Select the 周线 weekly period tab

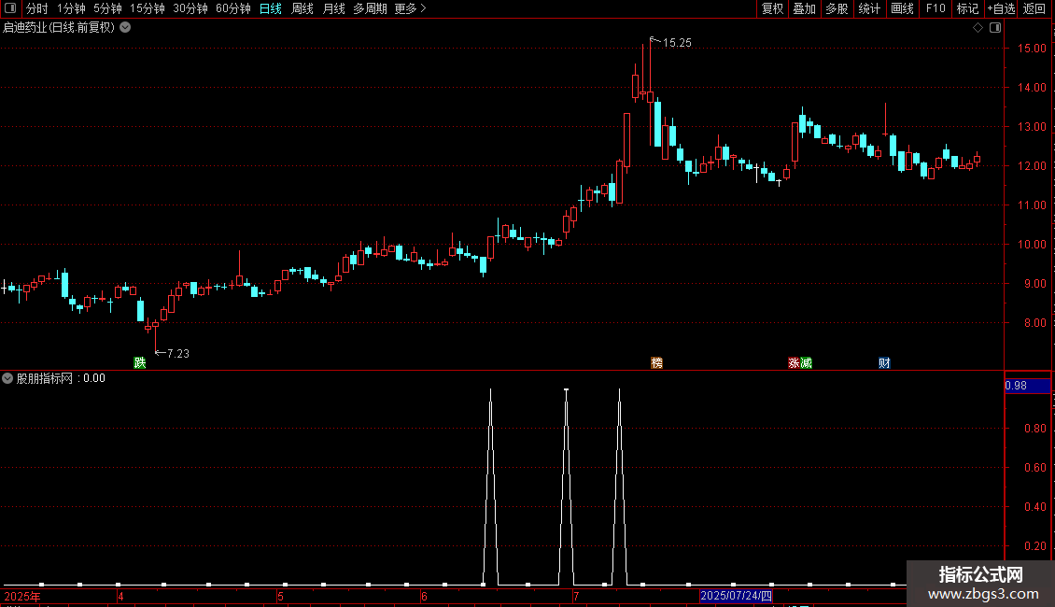point(302,8)
